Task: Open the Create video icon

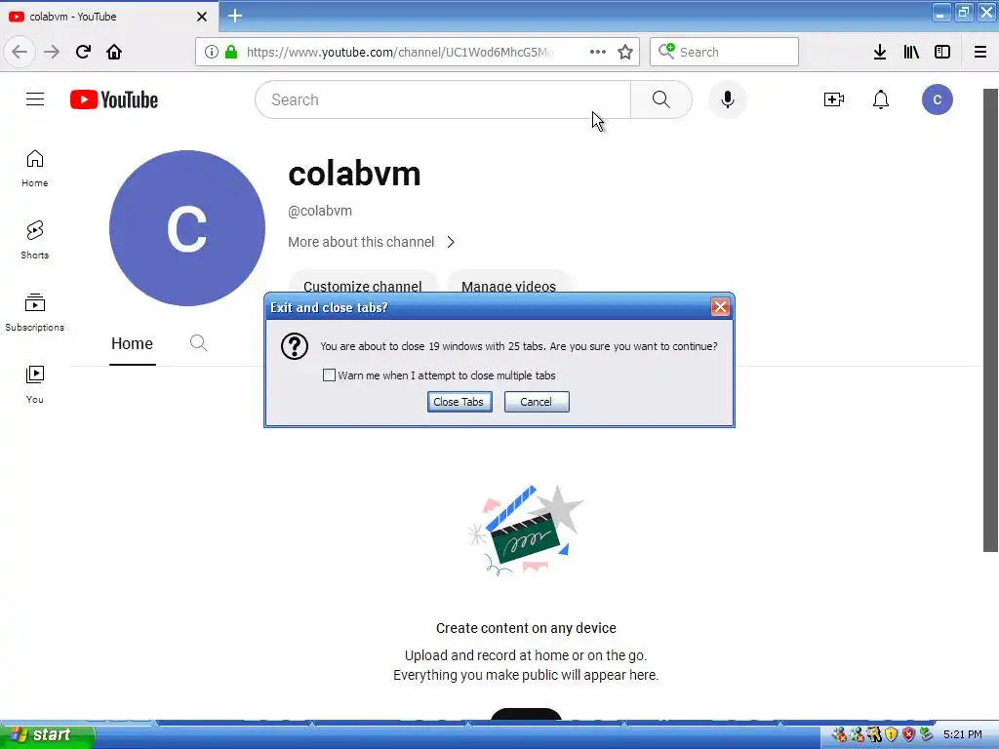Action: tap(833, 99)
